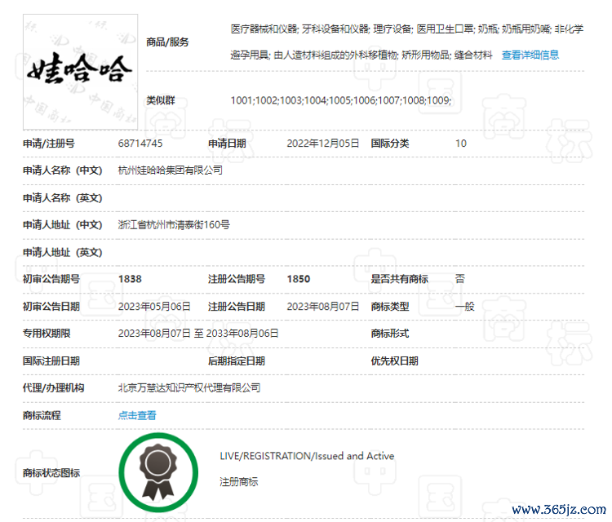Select the 国际注册日期 field label
This screenshot has width=612, height=522.
click(51, 361)
